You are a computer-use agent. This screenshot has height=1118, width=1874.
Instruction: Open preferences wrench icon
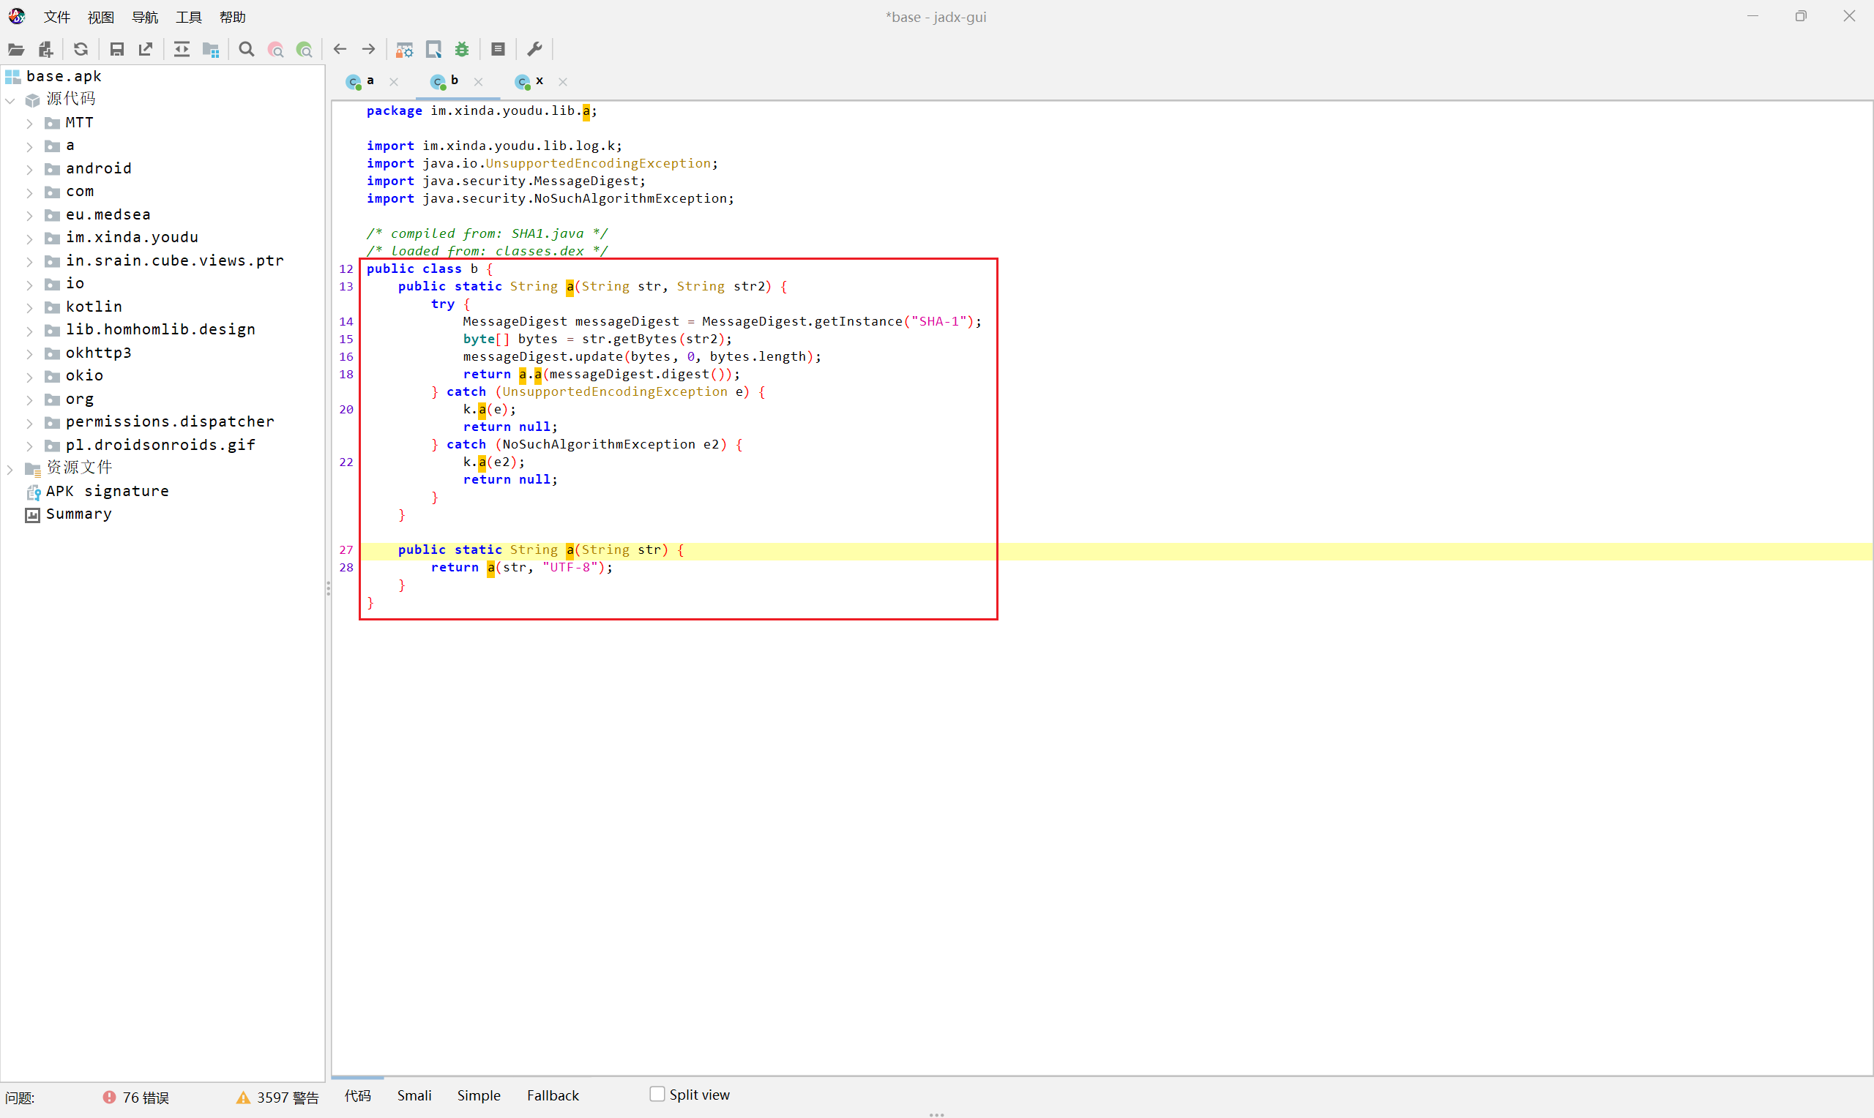click(x=534, y=50)
